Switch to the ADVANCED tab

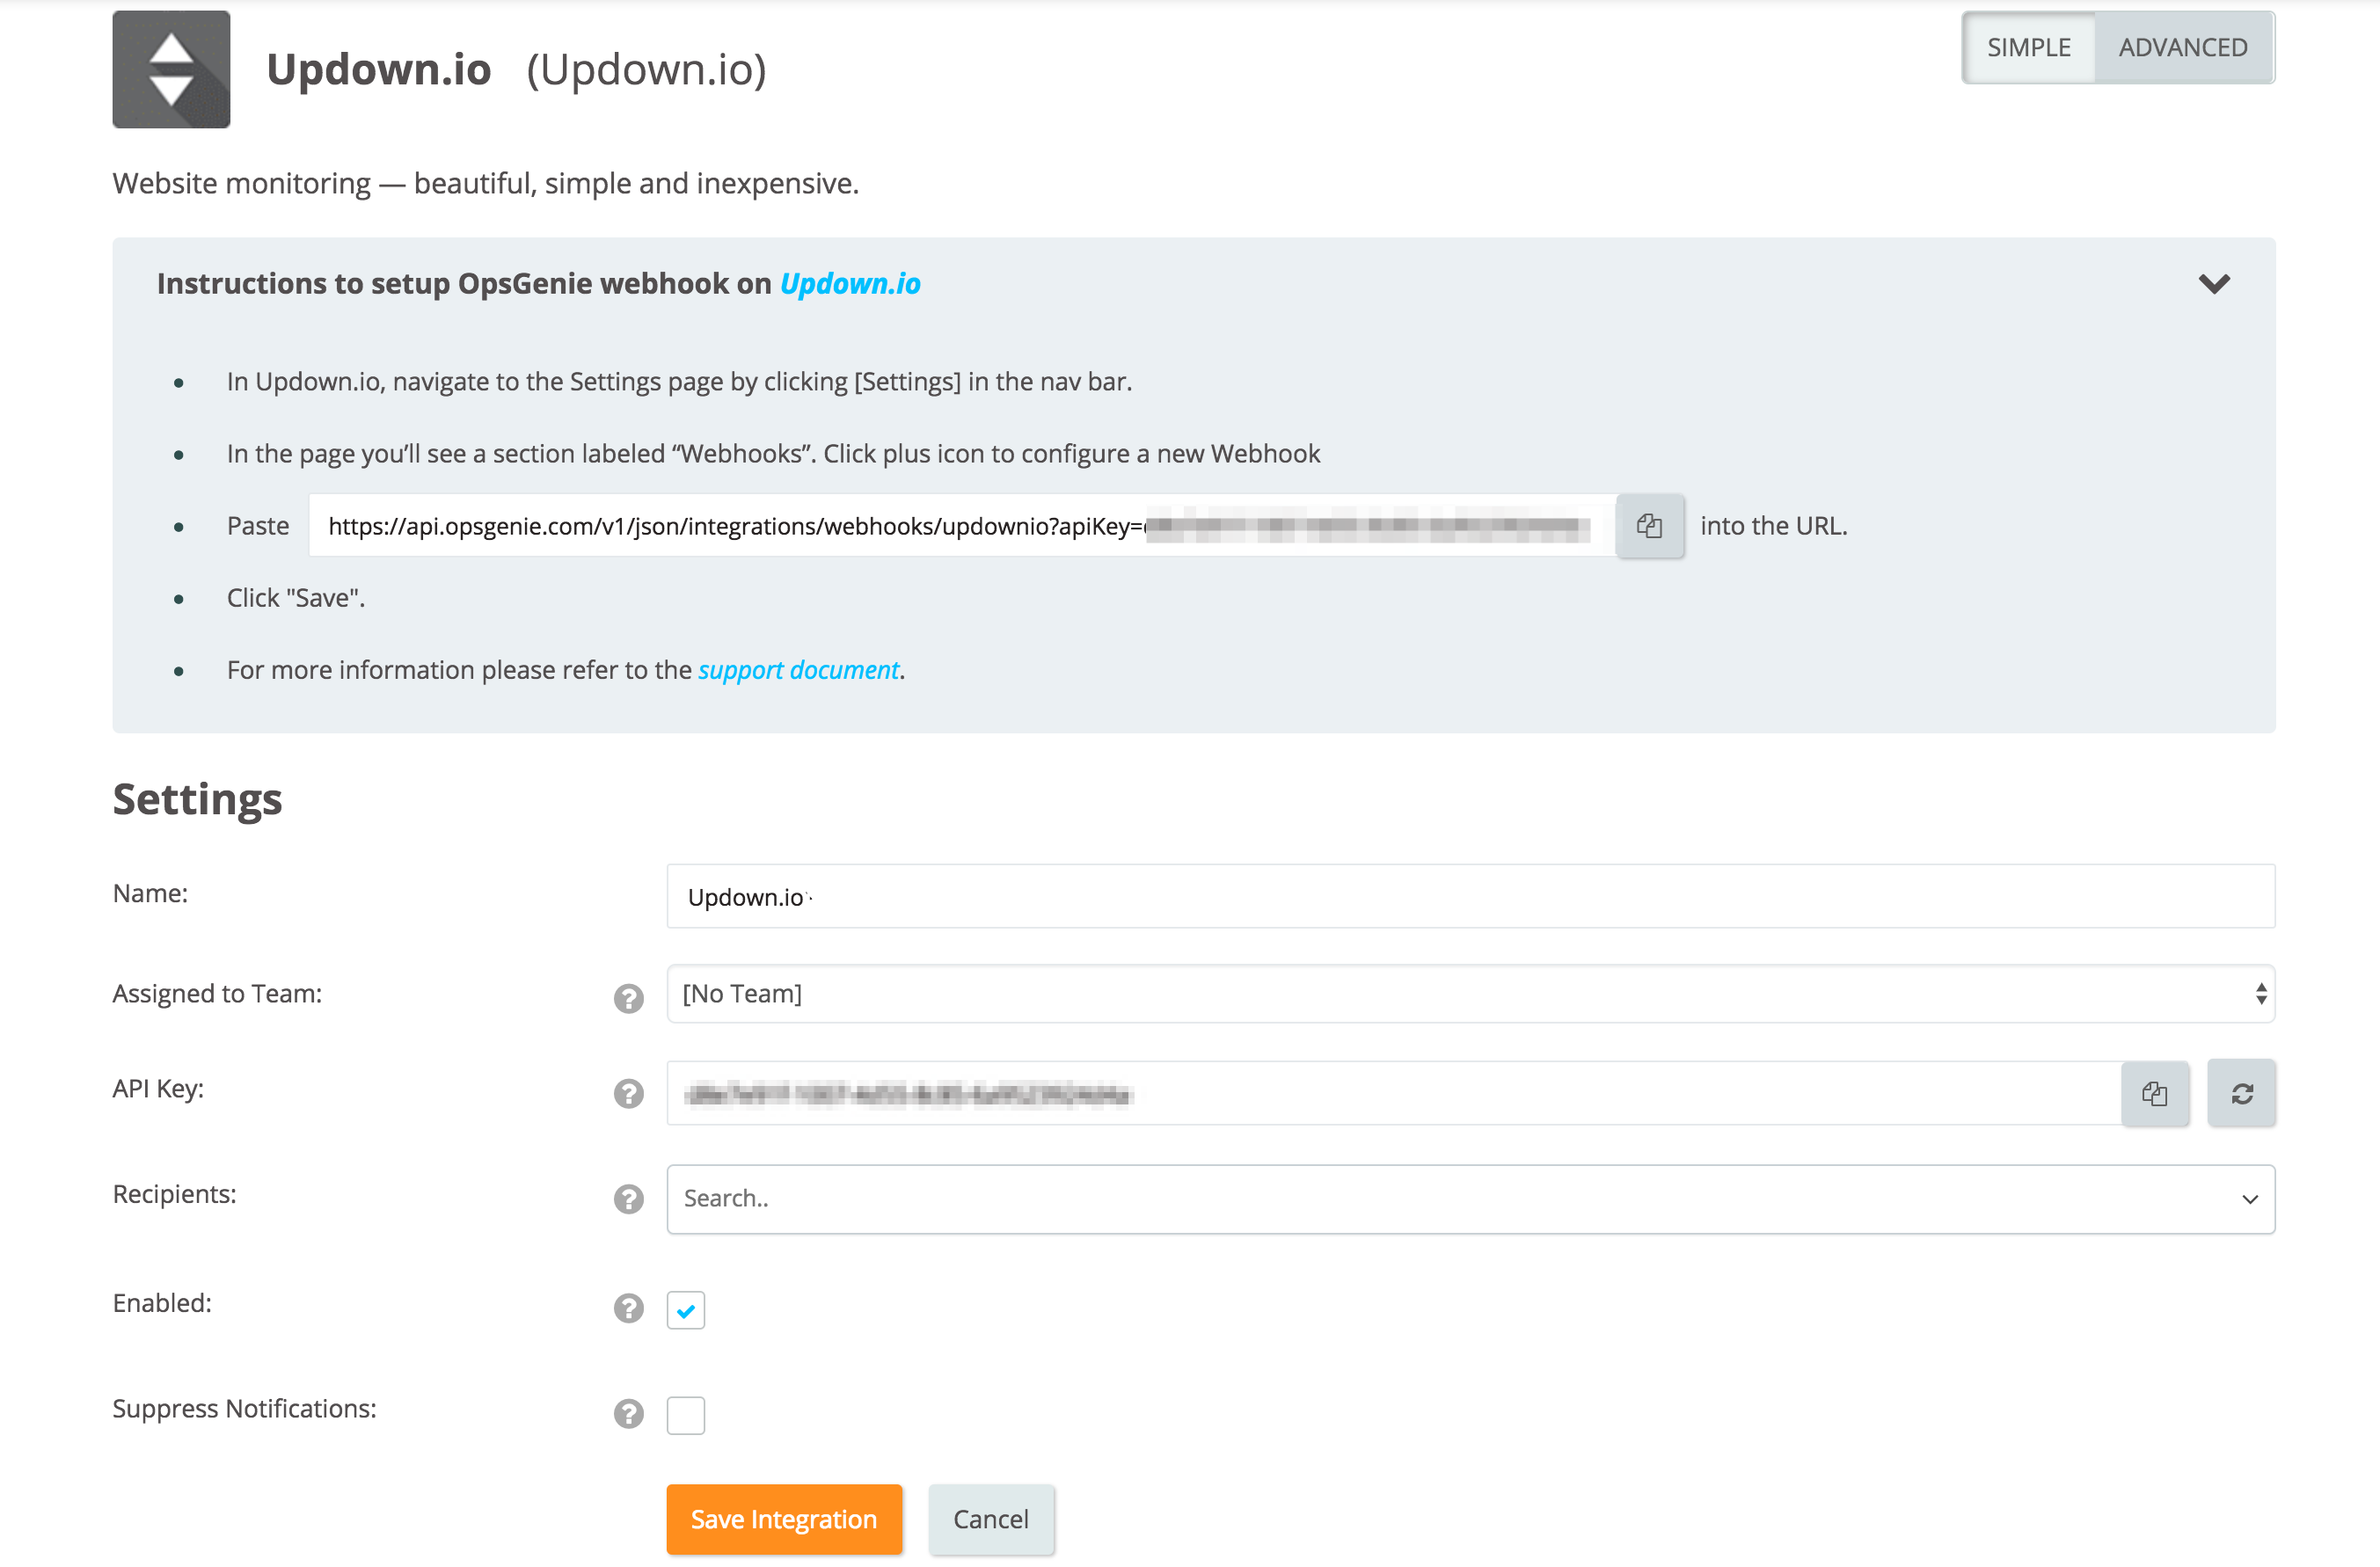coord(2182,48)
